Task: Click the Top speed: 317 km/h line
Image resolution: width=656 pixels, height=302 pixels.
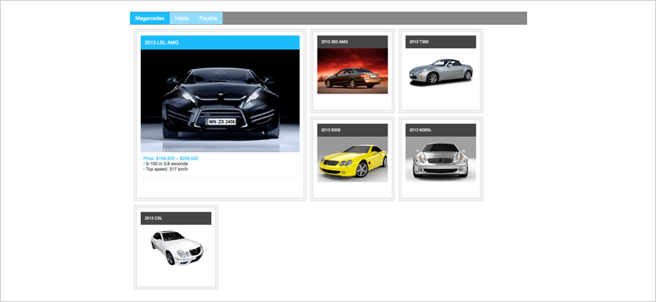Action: 167,169
